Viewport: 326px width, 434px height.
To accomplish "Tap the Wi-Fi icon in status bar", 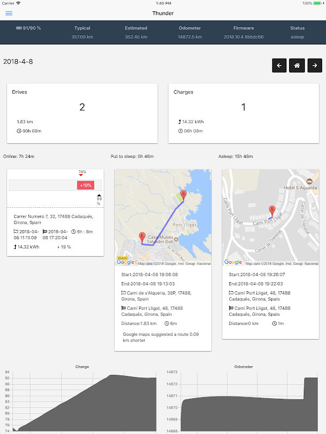I will [18, 3].
